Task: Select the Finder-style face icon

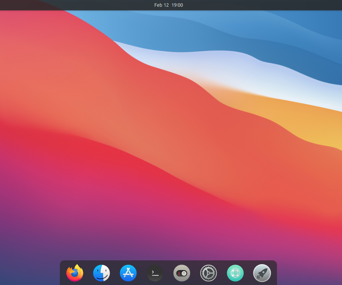Action: pyautogui.click(x=101, y=273)
